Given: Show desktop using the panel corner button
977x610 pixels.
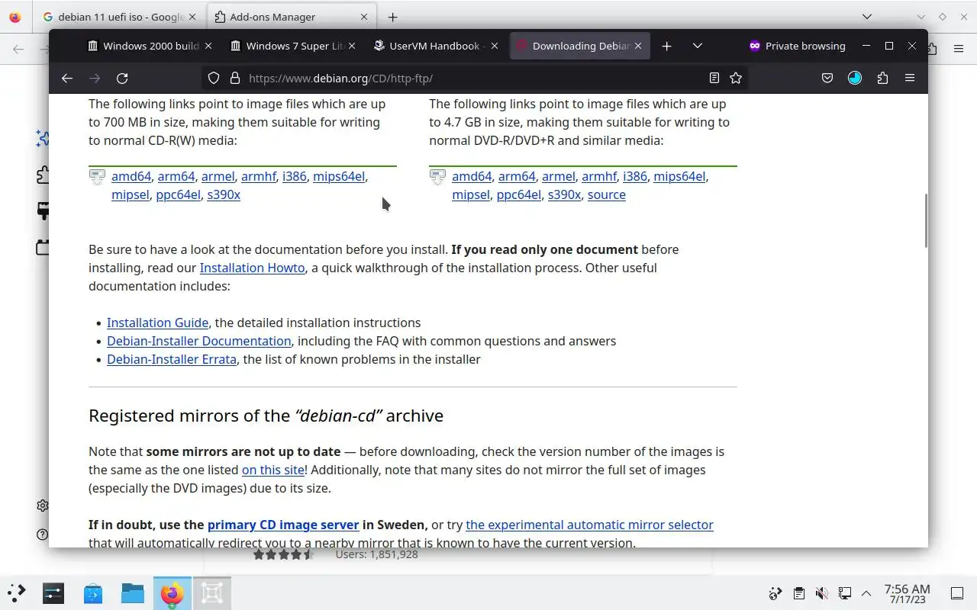Looking at the screenshot, I should click(957, 593).
